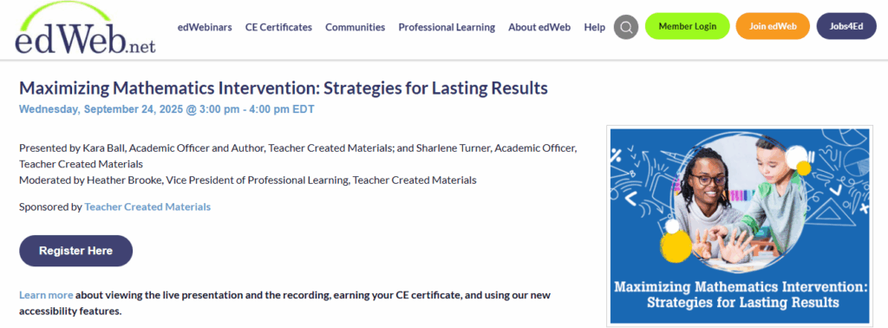
Task: Go home via edWeb.net logo
Action: pos(85,29)
